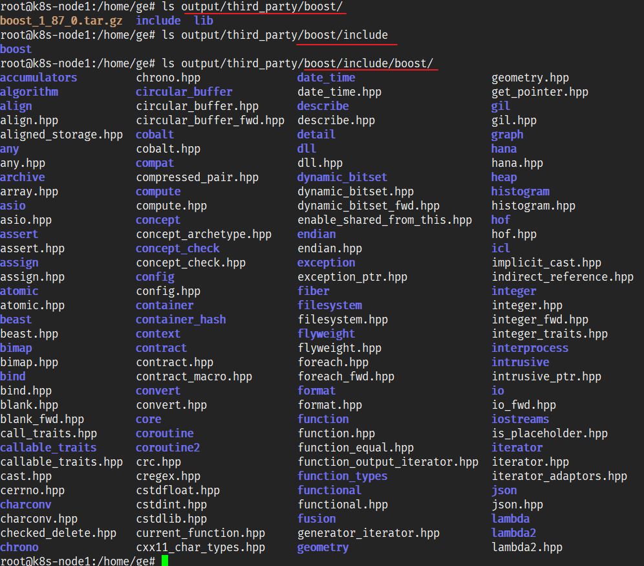Image resolution: width=644 pixels, height=566 pixels.
Task: Select the 'blank_fwd.hpp' file name
Action: click(42, 419)
